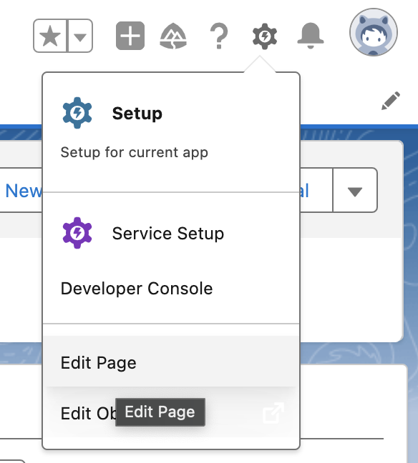Click the Global Actions plus icon

point(130,36)
